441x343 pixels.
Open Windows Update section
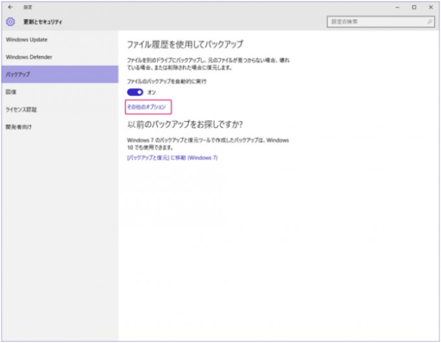click(x=60, y=40)
